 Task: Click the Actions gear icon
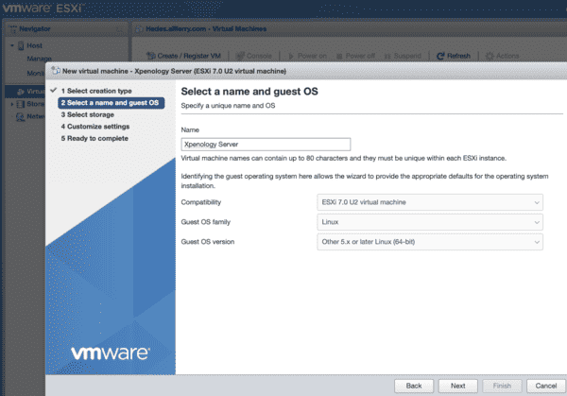pyautogui.click(x=490, y=56)
